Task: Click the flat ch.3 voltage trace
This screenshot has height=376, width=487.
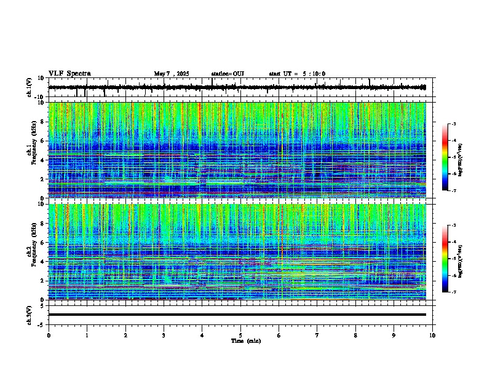Action: [237, 315]
